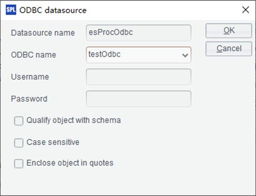This screenshot has height=196, width=256.
Task: Click into the Username input field
Action: pyautogui.click(x=139, y=77)
